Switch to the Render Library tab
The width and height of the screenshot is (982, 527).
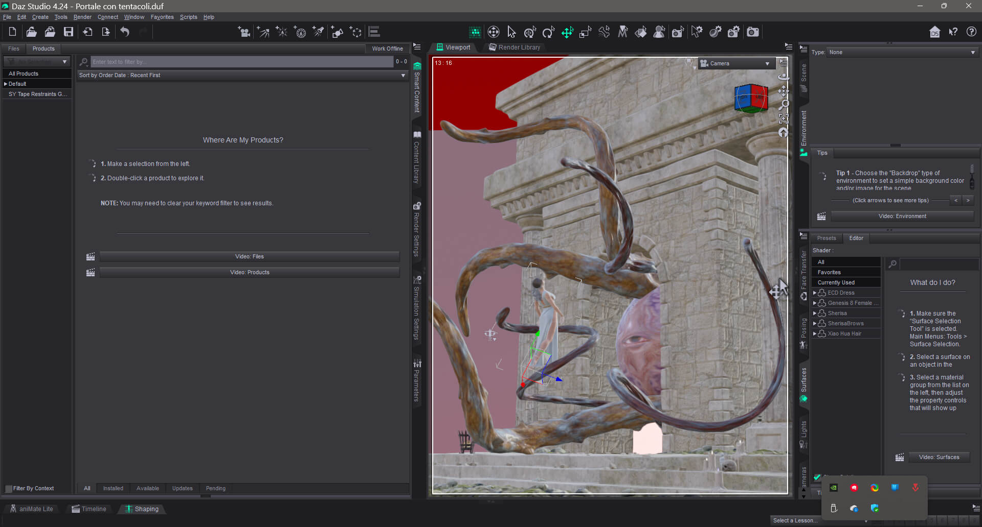tap(515, 47)
